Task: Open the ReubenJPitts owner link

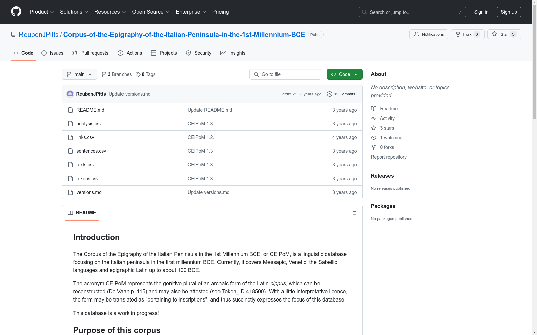Action: click(x=39, y=35)
